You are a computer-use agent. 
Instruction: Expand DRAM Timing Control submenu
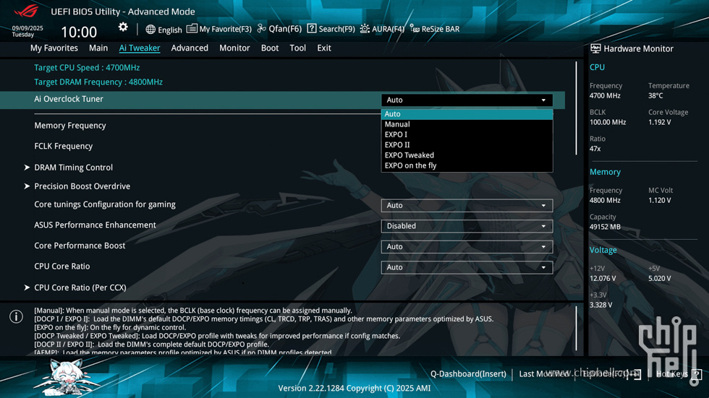click(x=73, y=168)
